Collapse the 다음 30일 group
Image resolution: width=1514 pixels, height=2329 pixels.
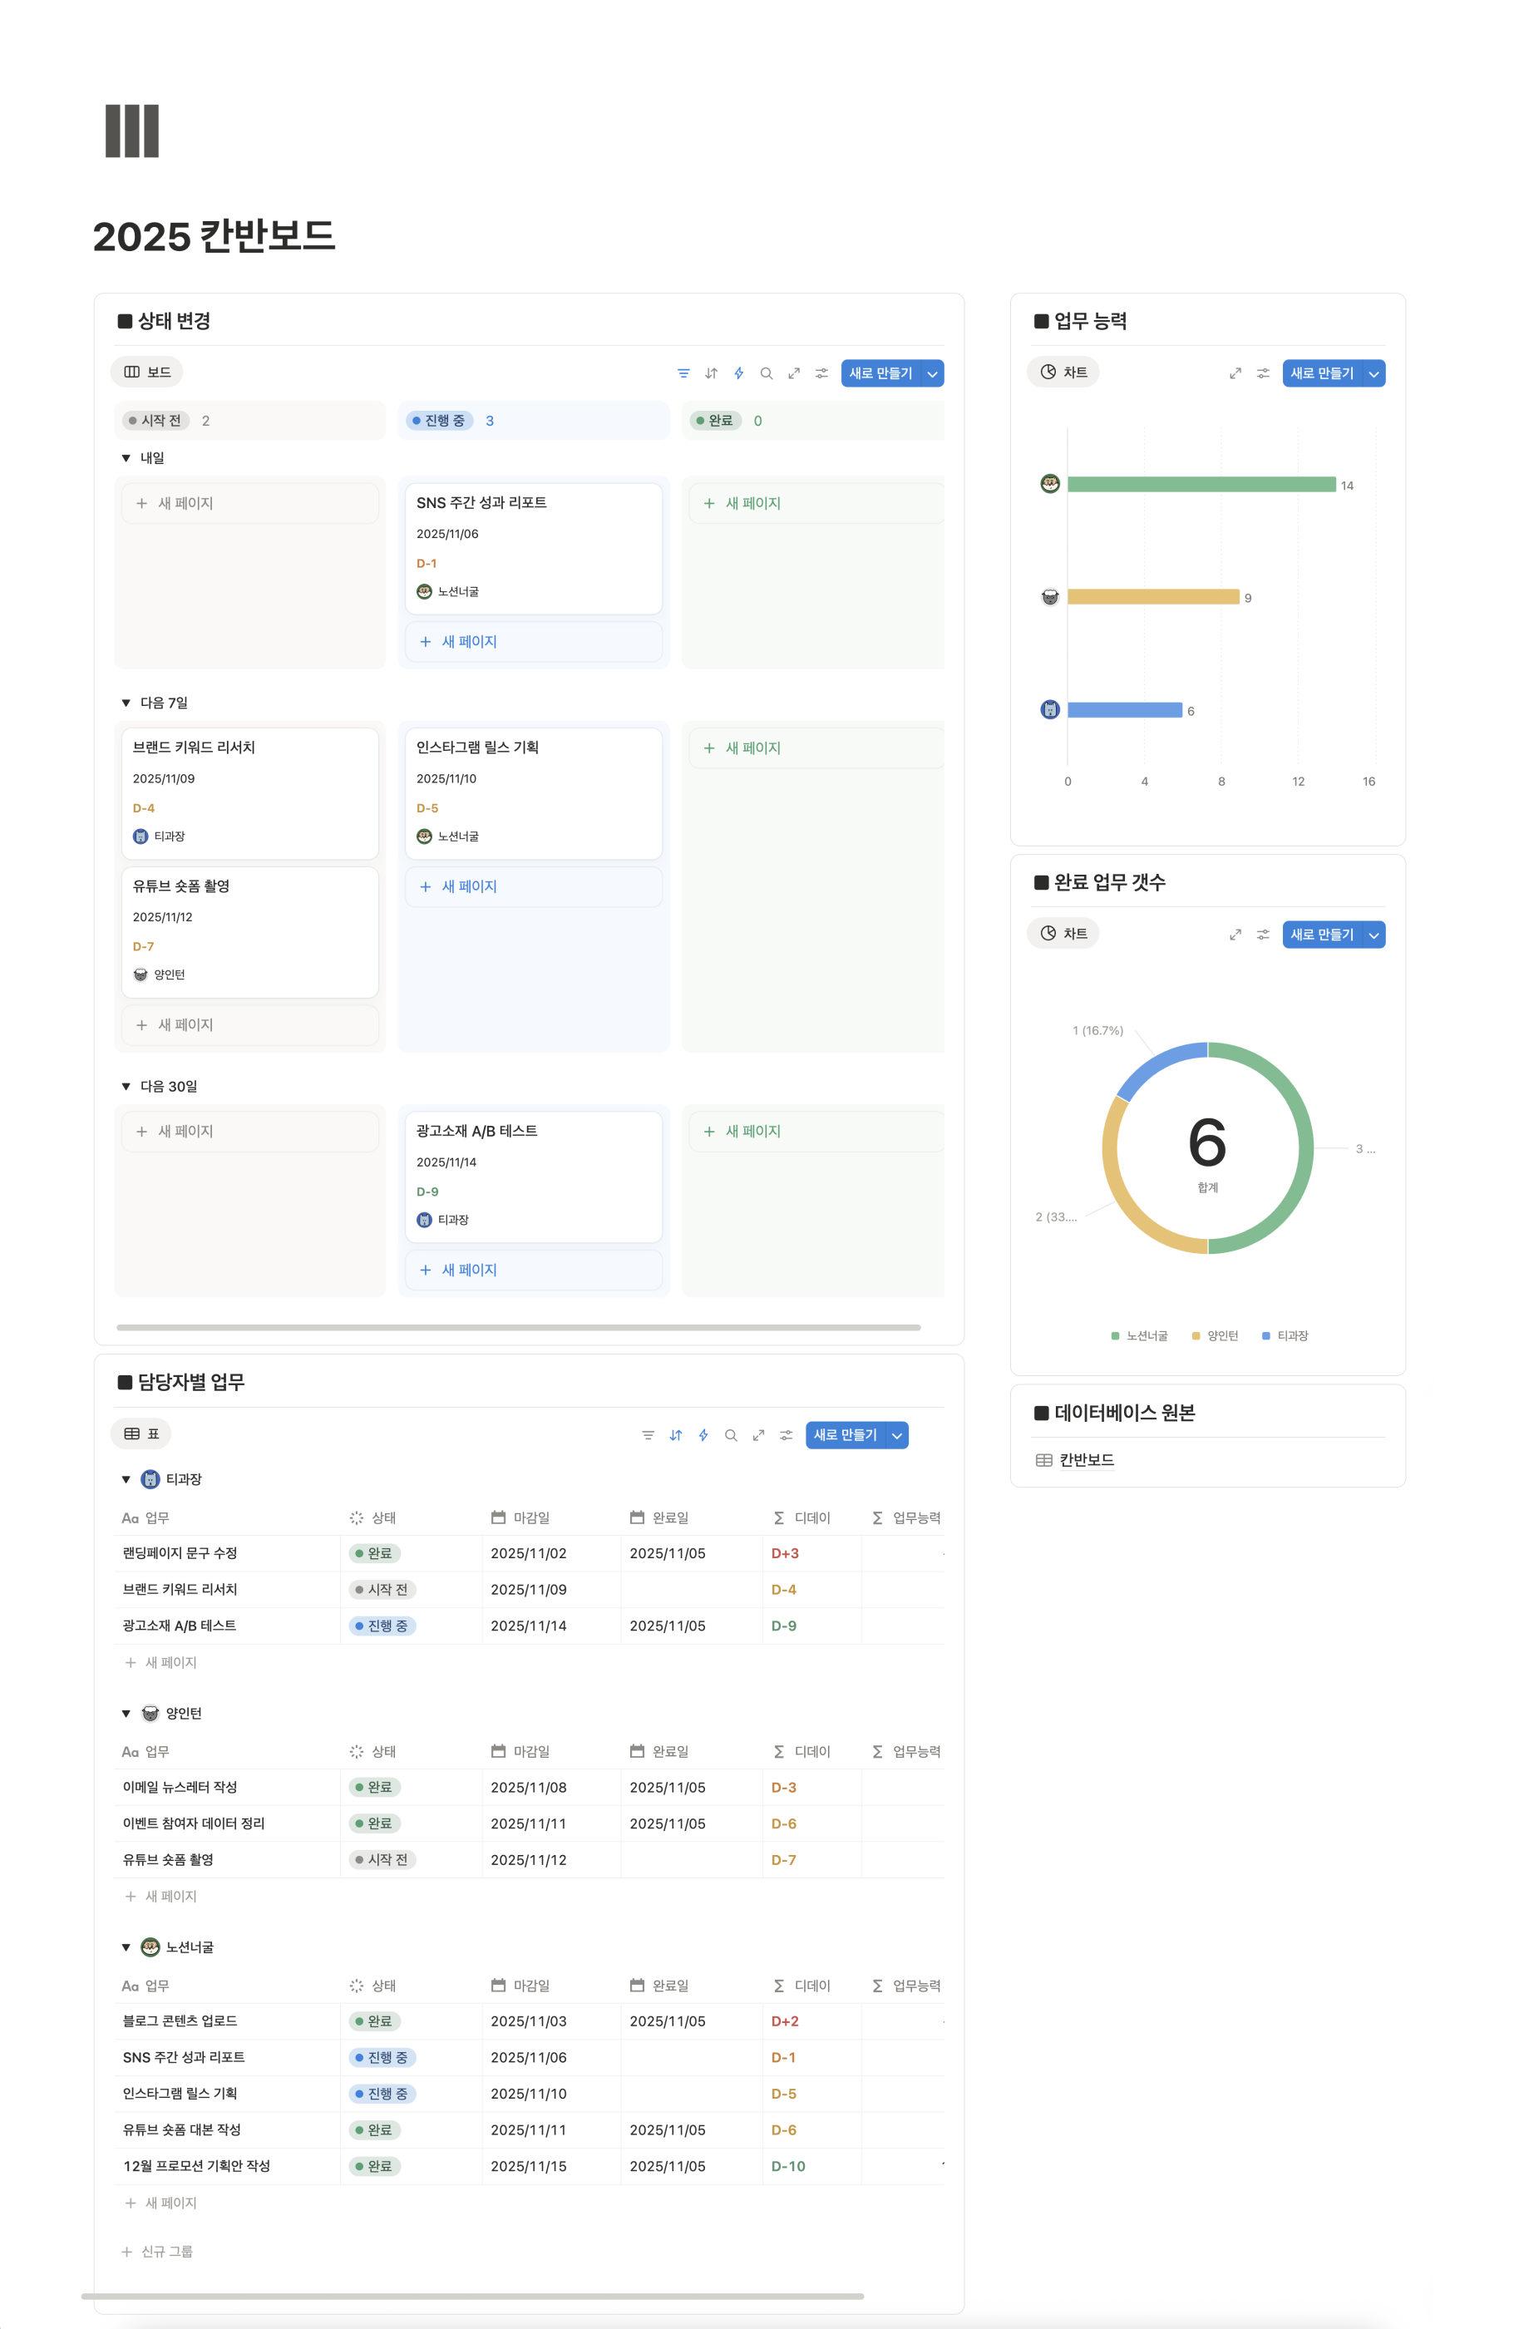click(x=126, y=1086)
